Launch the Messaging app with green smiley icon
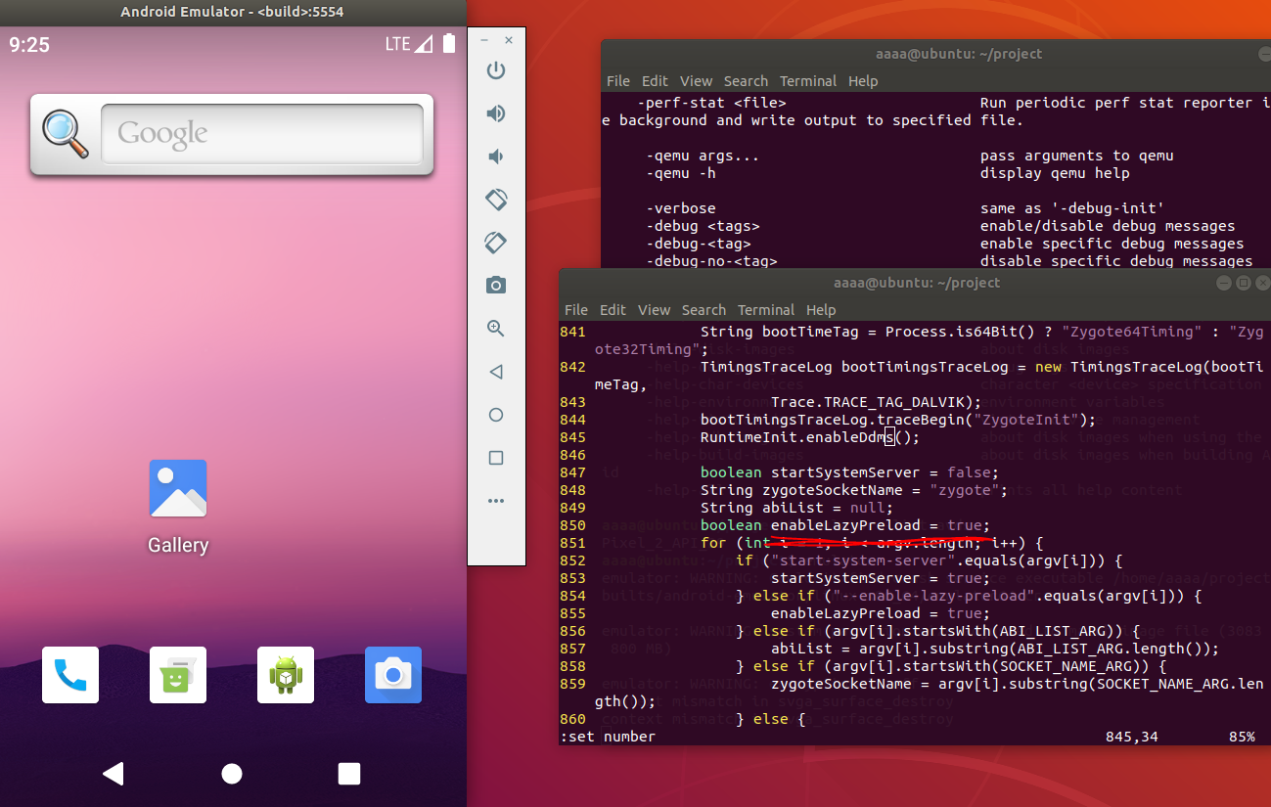The width and height of the screenshot is (1271, 807). pos(178,675)
